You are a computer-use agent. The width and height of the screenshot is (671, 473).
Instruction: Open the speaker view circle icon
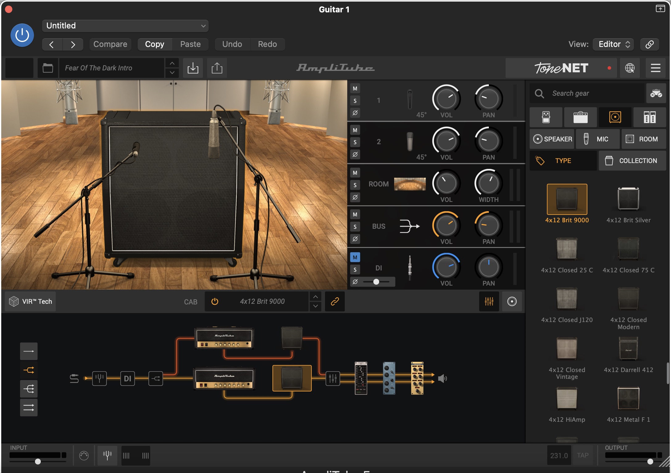coord(512,301)
